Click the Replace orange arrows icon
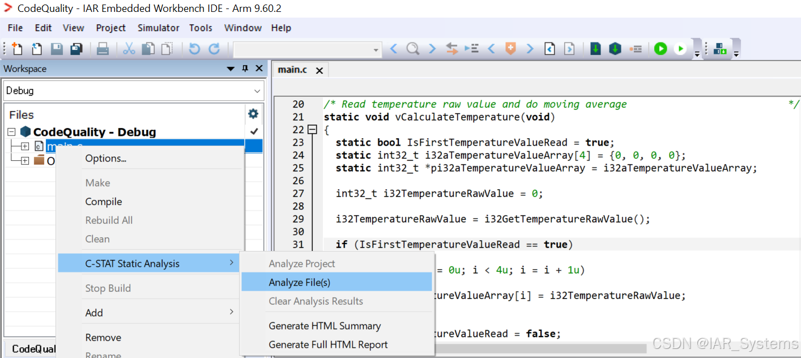Image resolution: width=801 pixels, height=358 pixels. (451, 49)
